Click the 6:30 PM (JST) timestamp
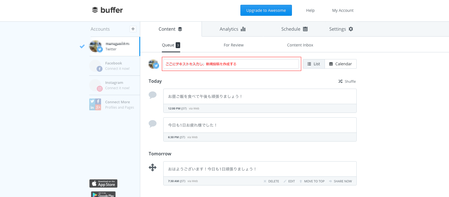This screenshot has width=449, height=197. 177,137
